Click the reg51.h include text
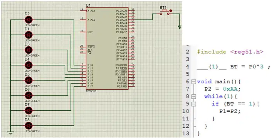The width and height of the screenshot is (278, 138). [247, 52]
